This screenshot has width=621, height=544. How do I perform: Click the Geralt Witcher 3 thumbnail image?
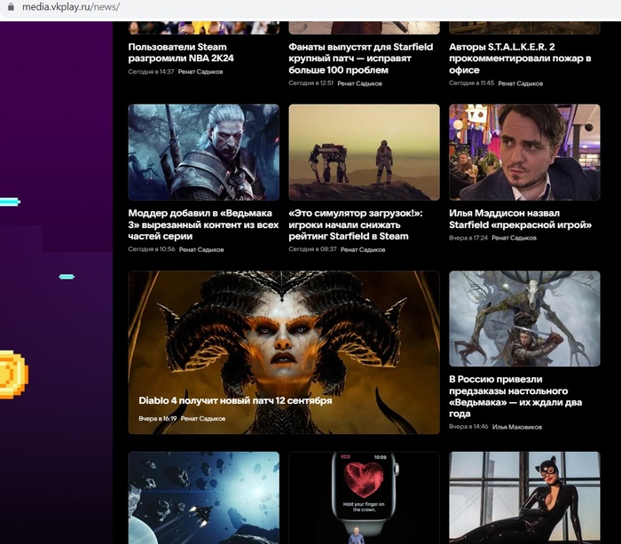(203, 152)
